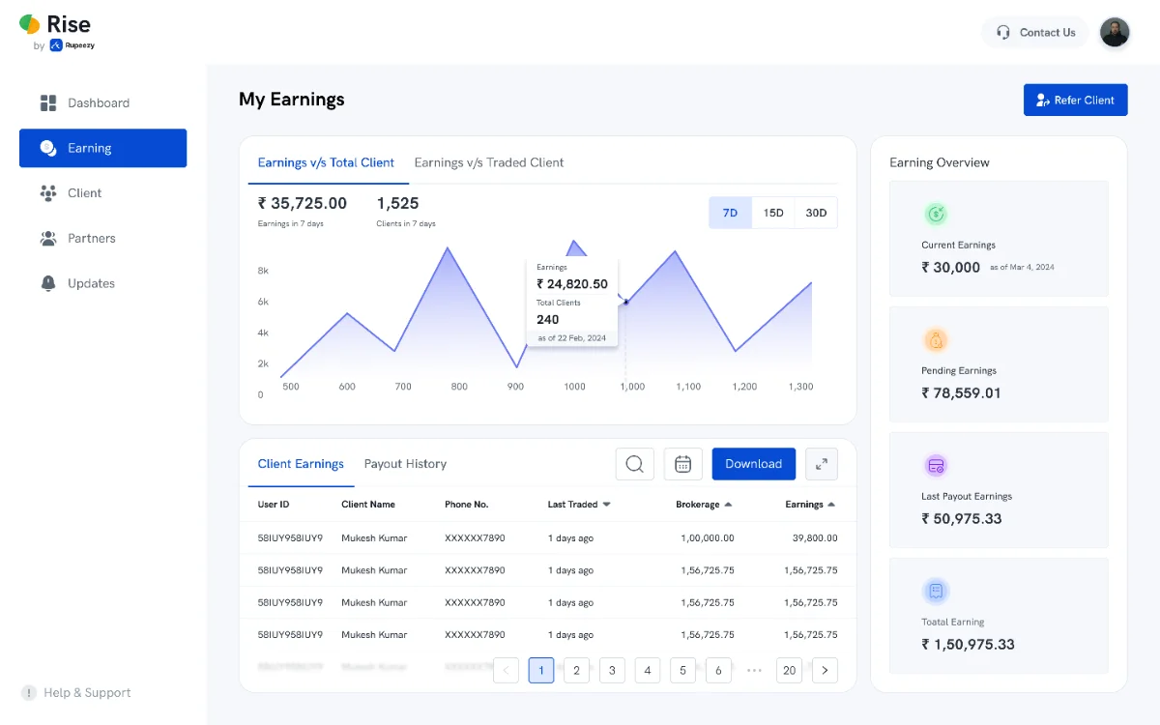
Task: Click the pagination ellipsis
Action: point(755,670)
